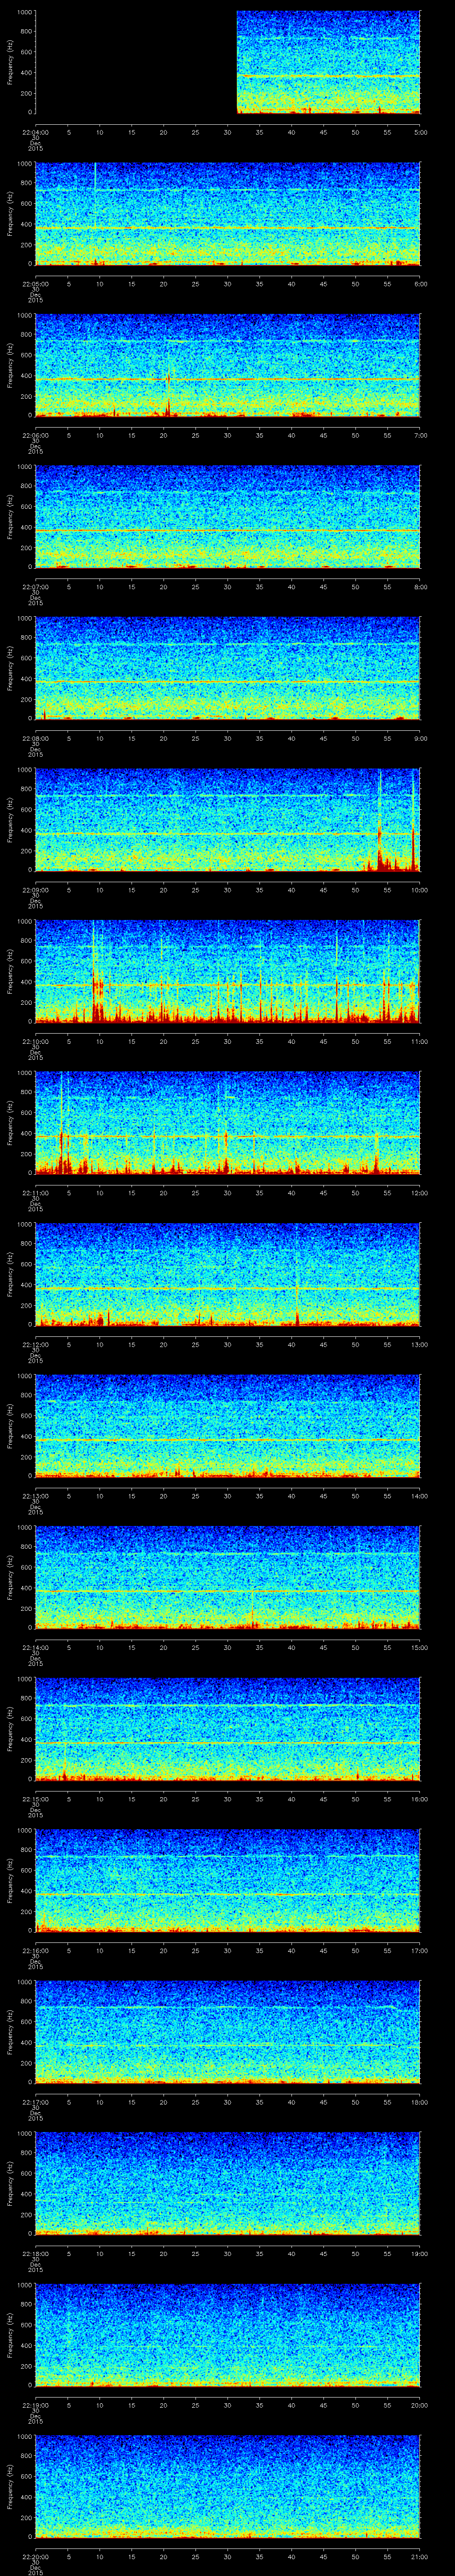Click the 5:00 end label of first panel
Screen dimensions: 455x2576
420,131
